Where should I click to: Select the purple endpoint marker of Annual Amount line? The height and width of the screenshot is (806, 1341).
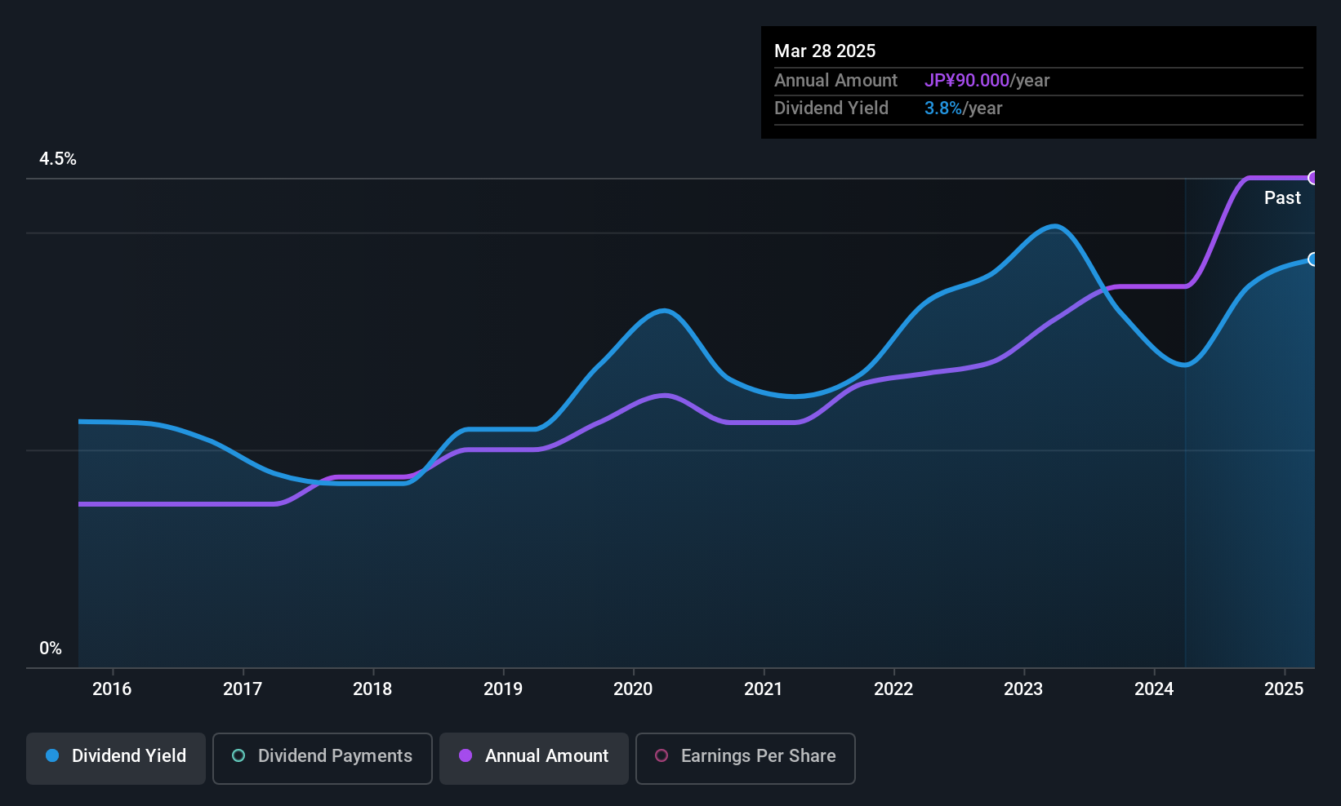coord(1313,178)
